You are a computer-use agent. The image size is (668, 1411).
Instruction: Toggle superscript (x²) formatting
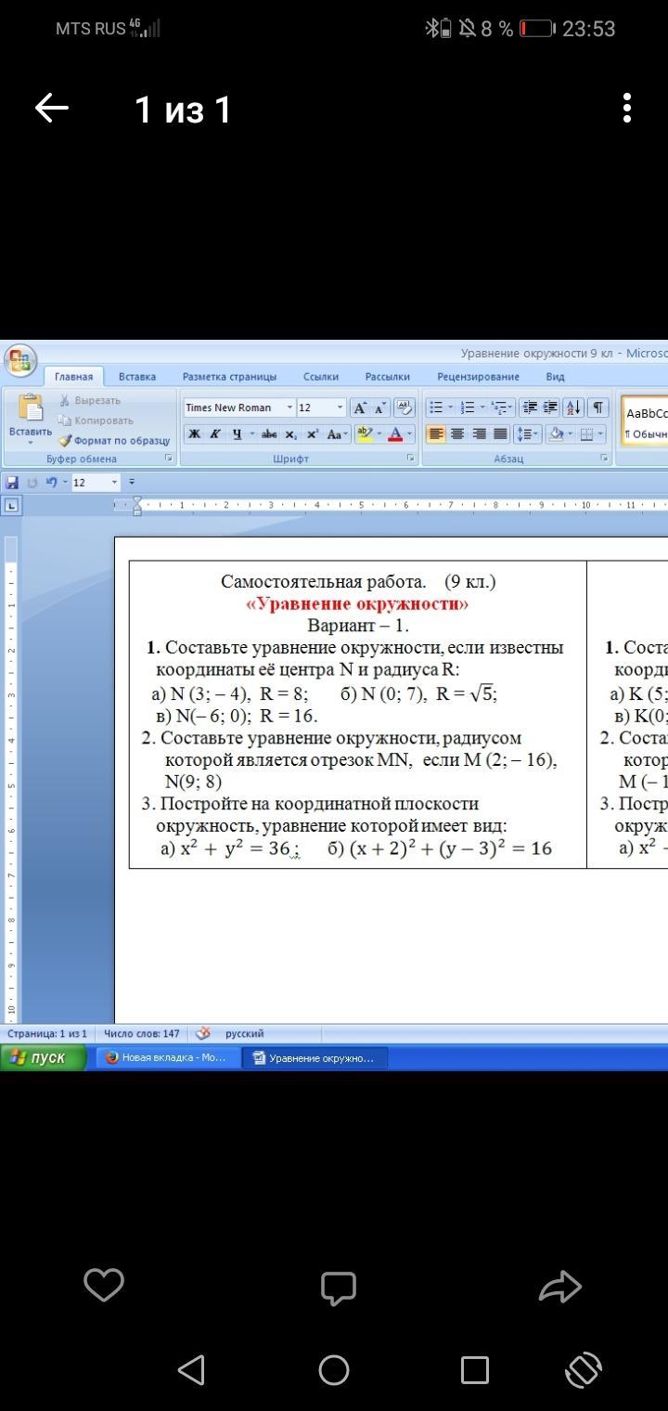click(312, 434)
